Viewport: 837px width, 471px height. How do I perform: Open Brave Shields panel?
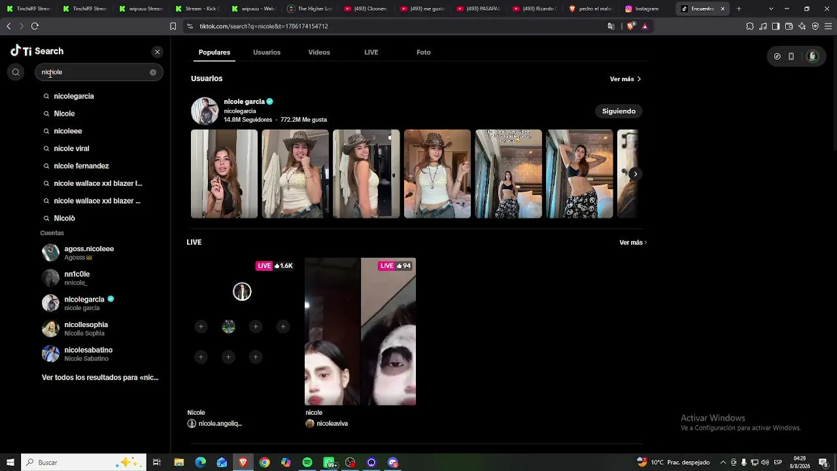[630, 26]
